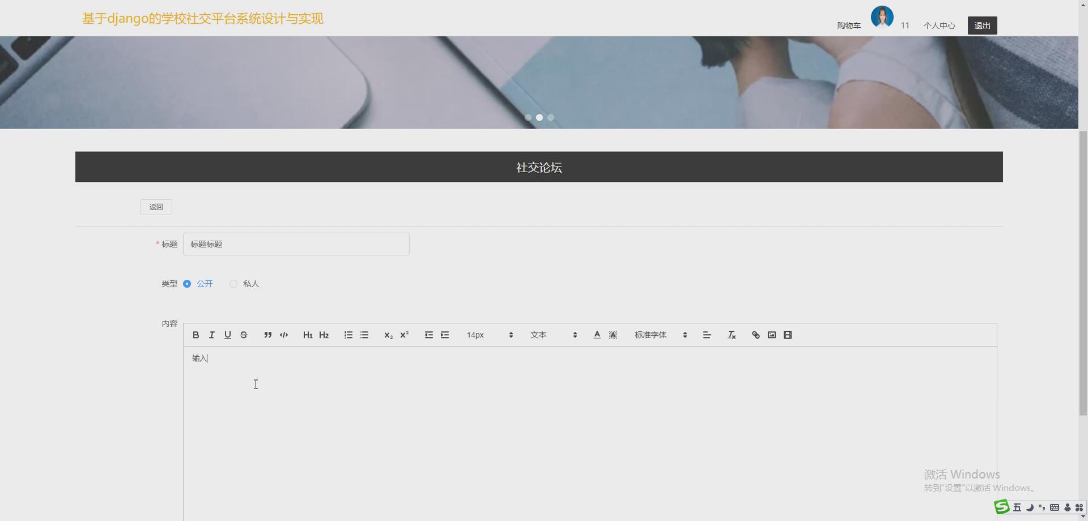Insert an image into the content
This screenshot has height=521, width=1088.
tap(772, 335)
